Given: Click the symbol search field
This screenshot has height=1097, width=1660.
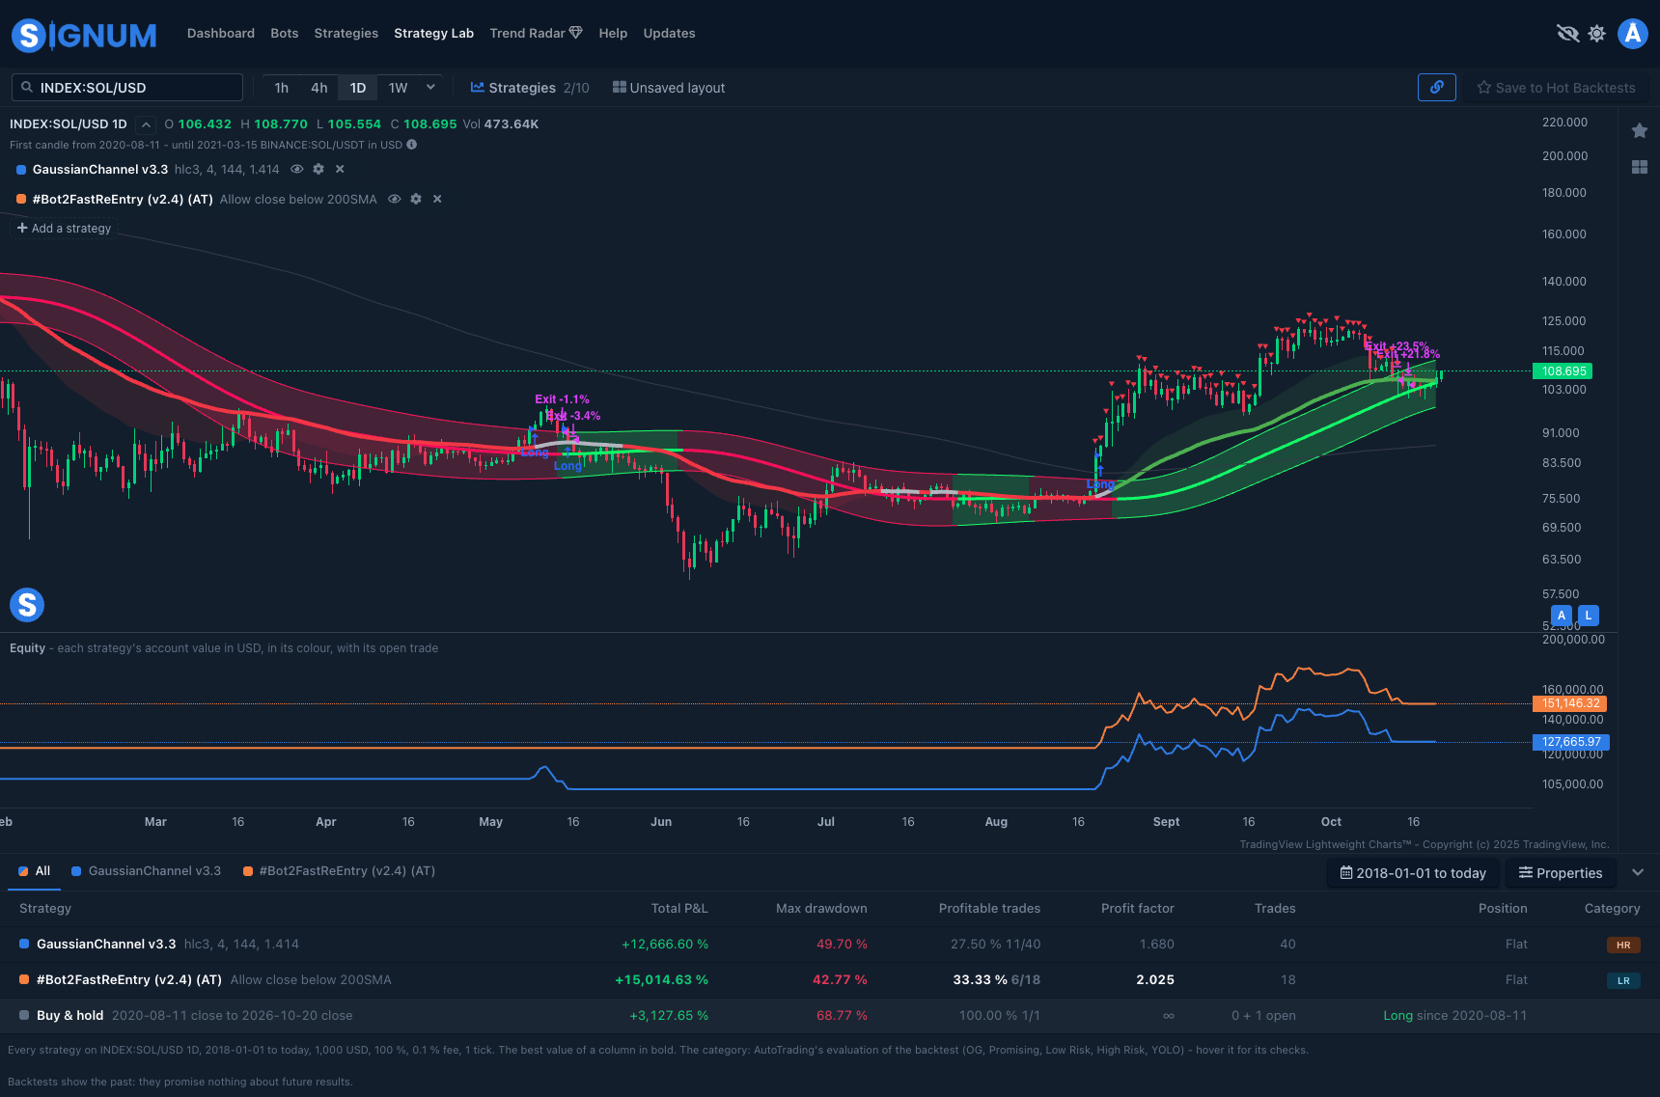Looking at the screenshot, I should (x=127, y=88).
